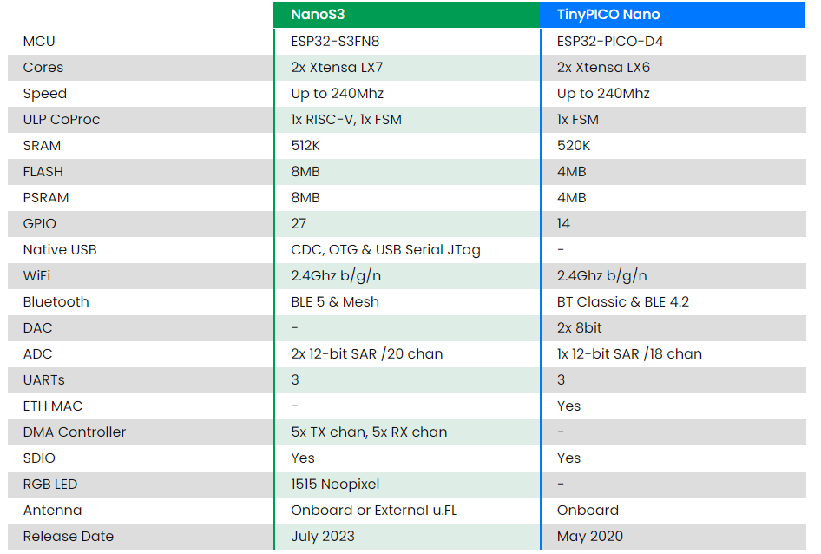Click the ETH MAC row label
821x554 pixels.
click(x=52, y=406)
